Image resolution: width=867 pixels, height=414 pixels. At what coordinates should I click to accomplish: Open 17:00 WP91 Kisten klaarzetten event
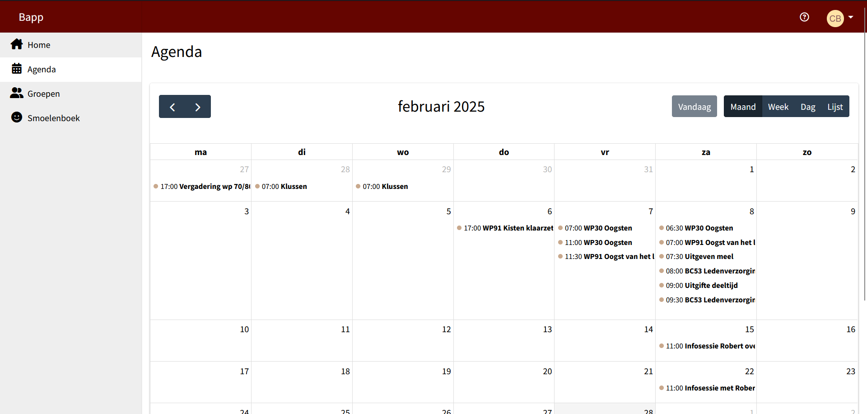pyautogui.click(x=505, y=228)
